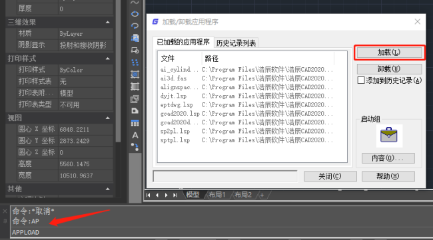Viewport: 433px width, 240px height.
Task: Enable 添加到历史记录 checkbox
Action: point(361,80)
